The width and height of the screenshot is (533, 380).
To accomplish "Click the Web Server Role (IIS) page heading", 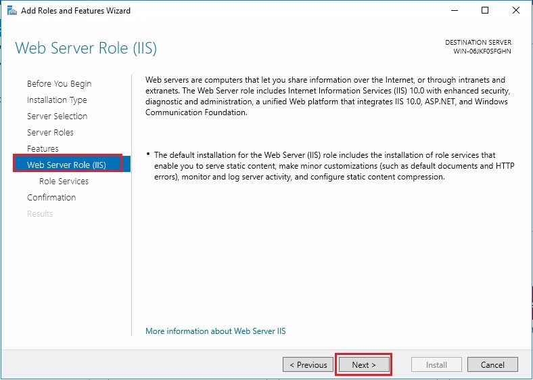I will (86, 48).
